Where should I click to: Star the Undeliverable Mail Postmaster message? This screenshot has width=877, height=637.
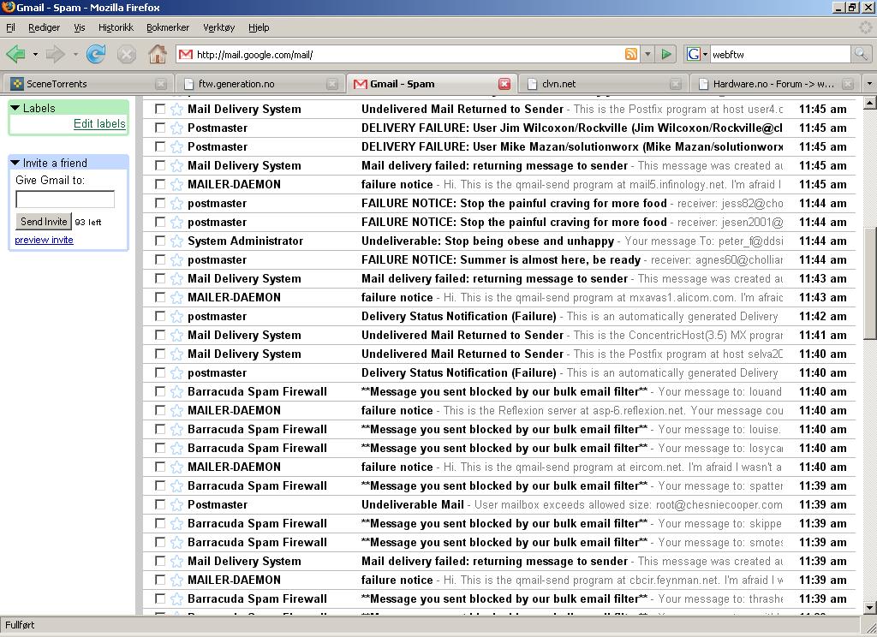tap(176, 504)
